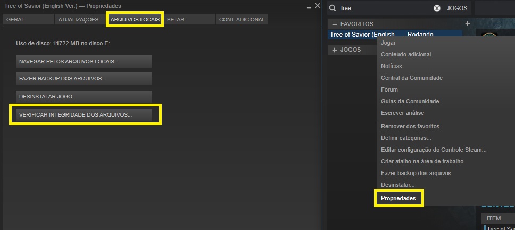The image size is (515, 230).
Task: Minimize the Propriedades window
Action: pyautogui.click(x=309, y=6)
